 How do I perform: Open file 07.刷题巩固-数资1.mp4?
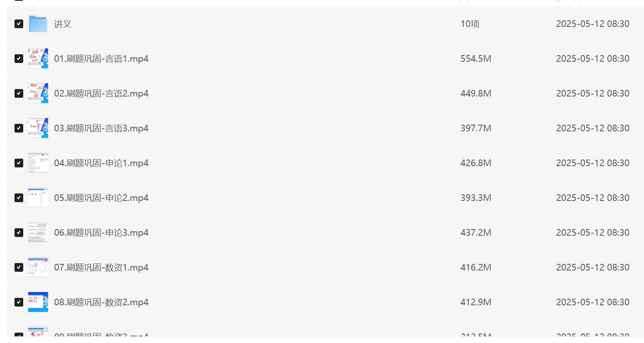(101, 268)
